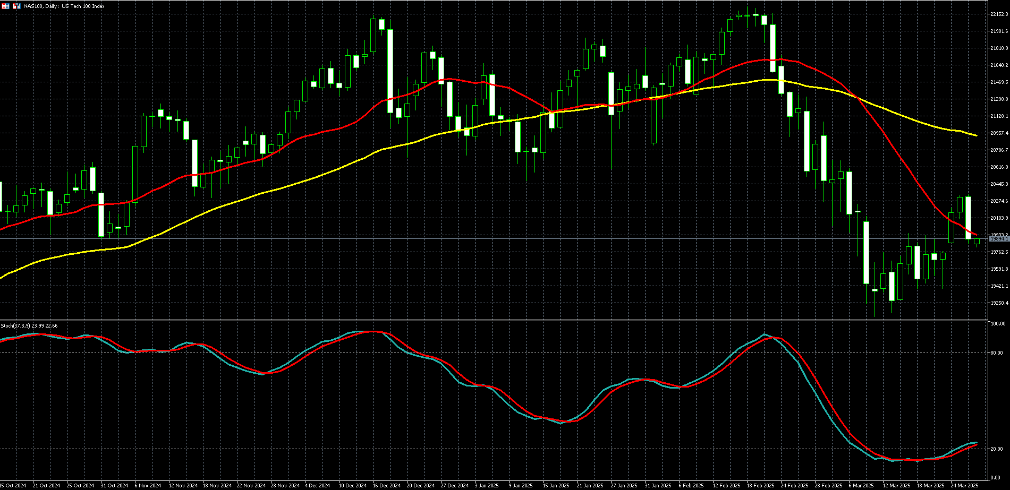Click the 20616.0 price label
Viewport: 1010px width, 490px height.
pyautogui.click(x=999, y=167)
